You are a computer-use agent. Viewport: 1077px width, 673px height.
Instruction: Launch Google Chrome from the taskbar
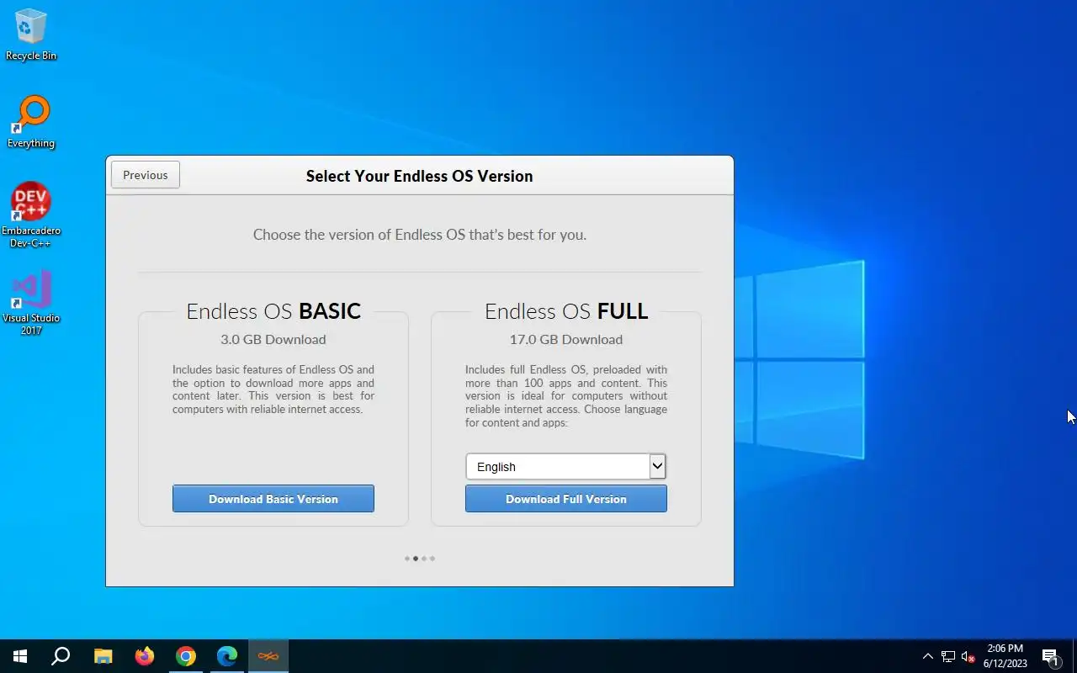pyautogui.click(x=186, y=656)
